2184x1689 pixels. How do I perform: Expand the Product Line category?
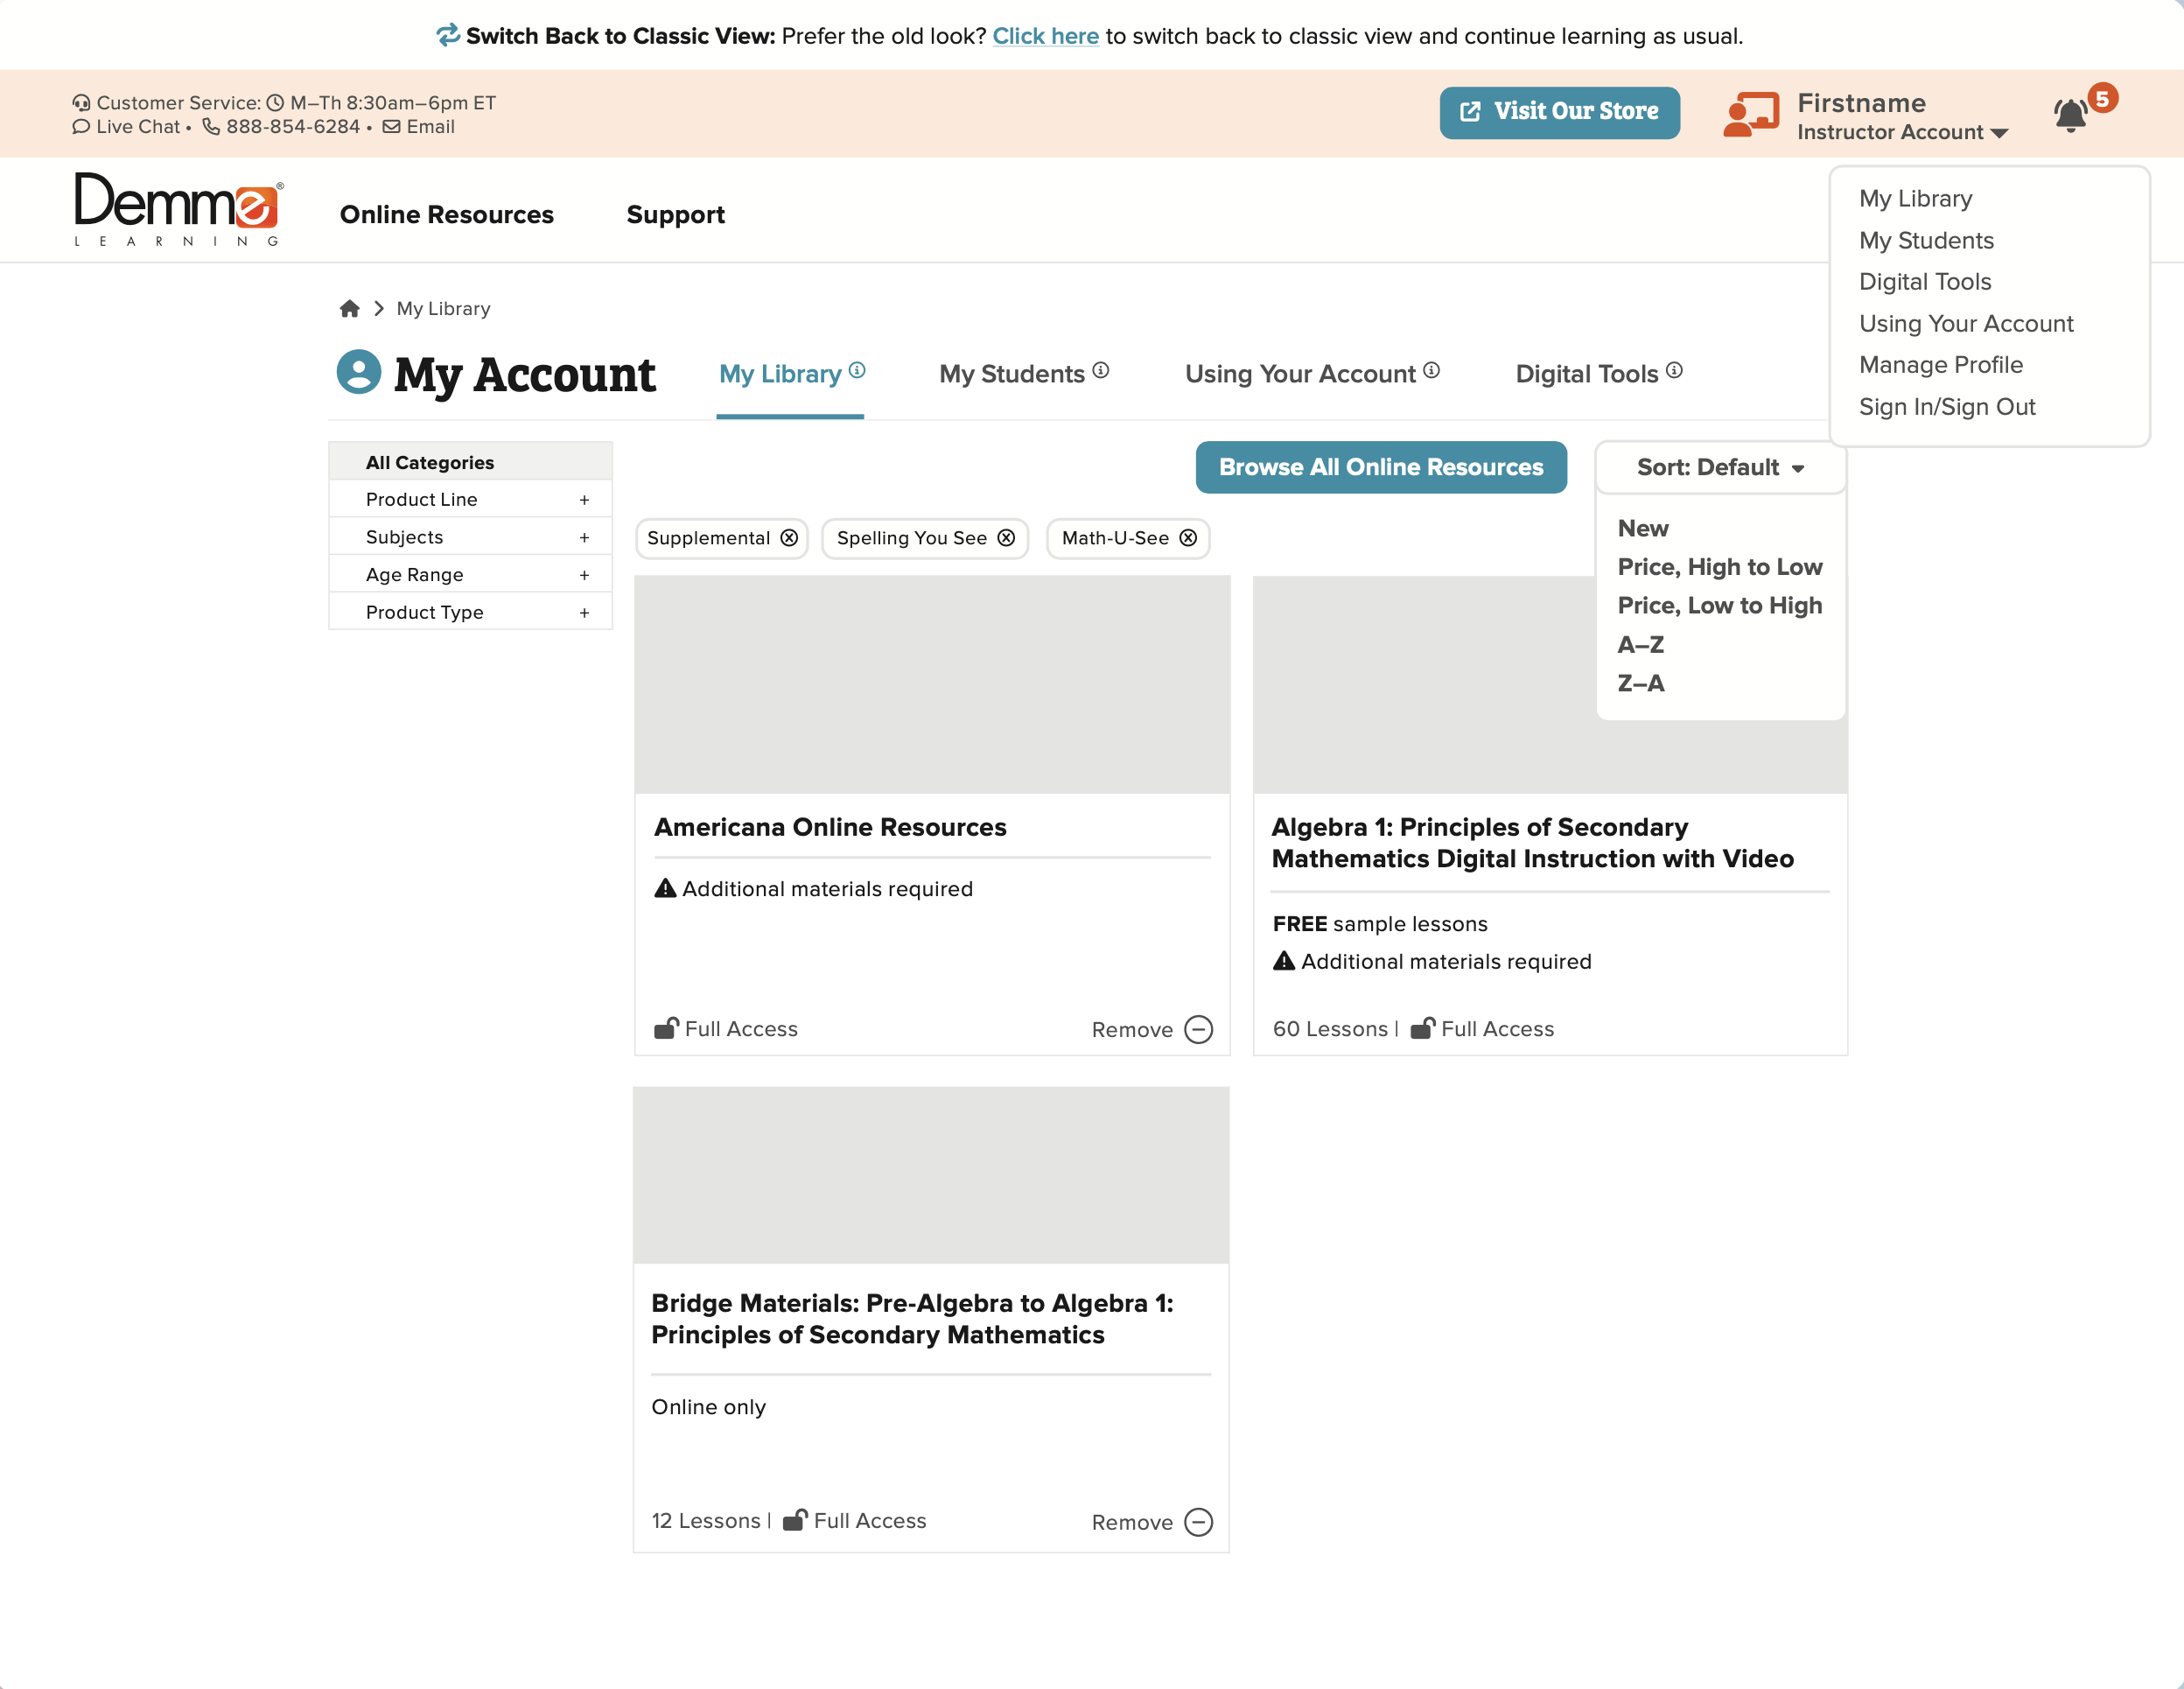470,499
